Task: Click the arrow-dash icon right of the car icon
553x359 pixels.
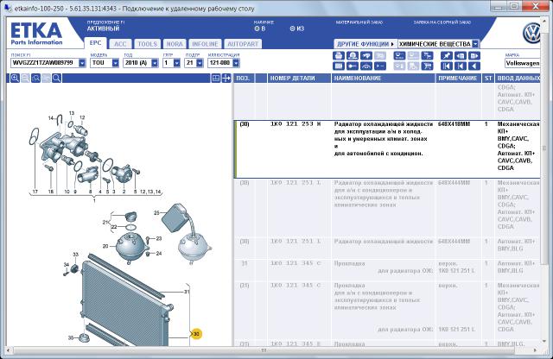Action: [380, 66]
